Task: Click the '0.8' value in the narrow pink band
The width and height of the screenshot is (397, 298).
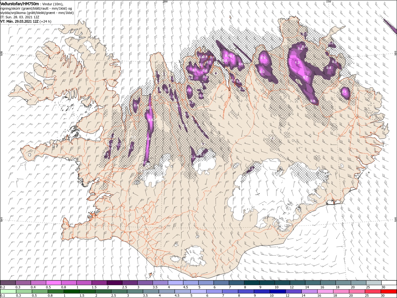Action: [x=150, y=120]
